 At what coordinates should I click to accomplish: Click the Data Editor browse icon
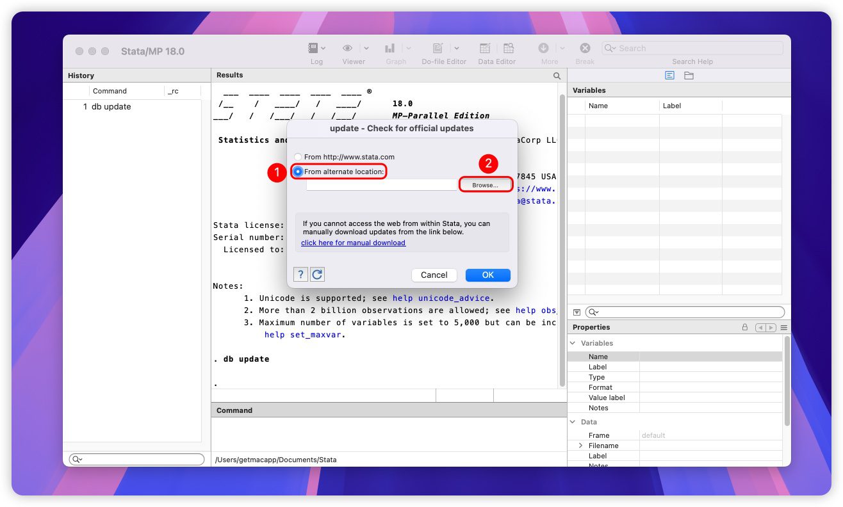(x=509, y=48)
